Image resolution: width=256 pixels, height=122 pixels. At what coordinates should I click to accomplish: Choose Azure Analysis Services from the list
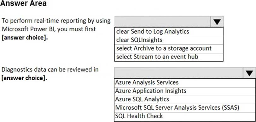coord(185,82)
